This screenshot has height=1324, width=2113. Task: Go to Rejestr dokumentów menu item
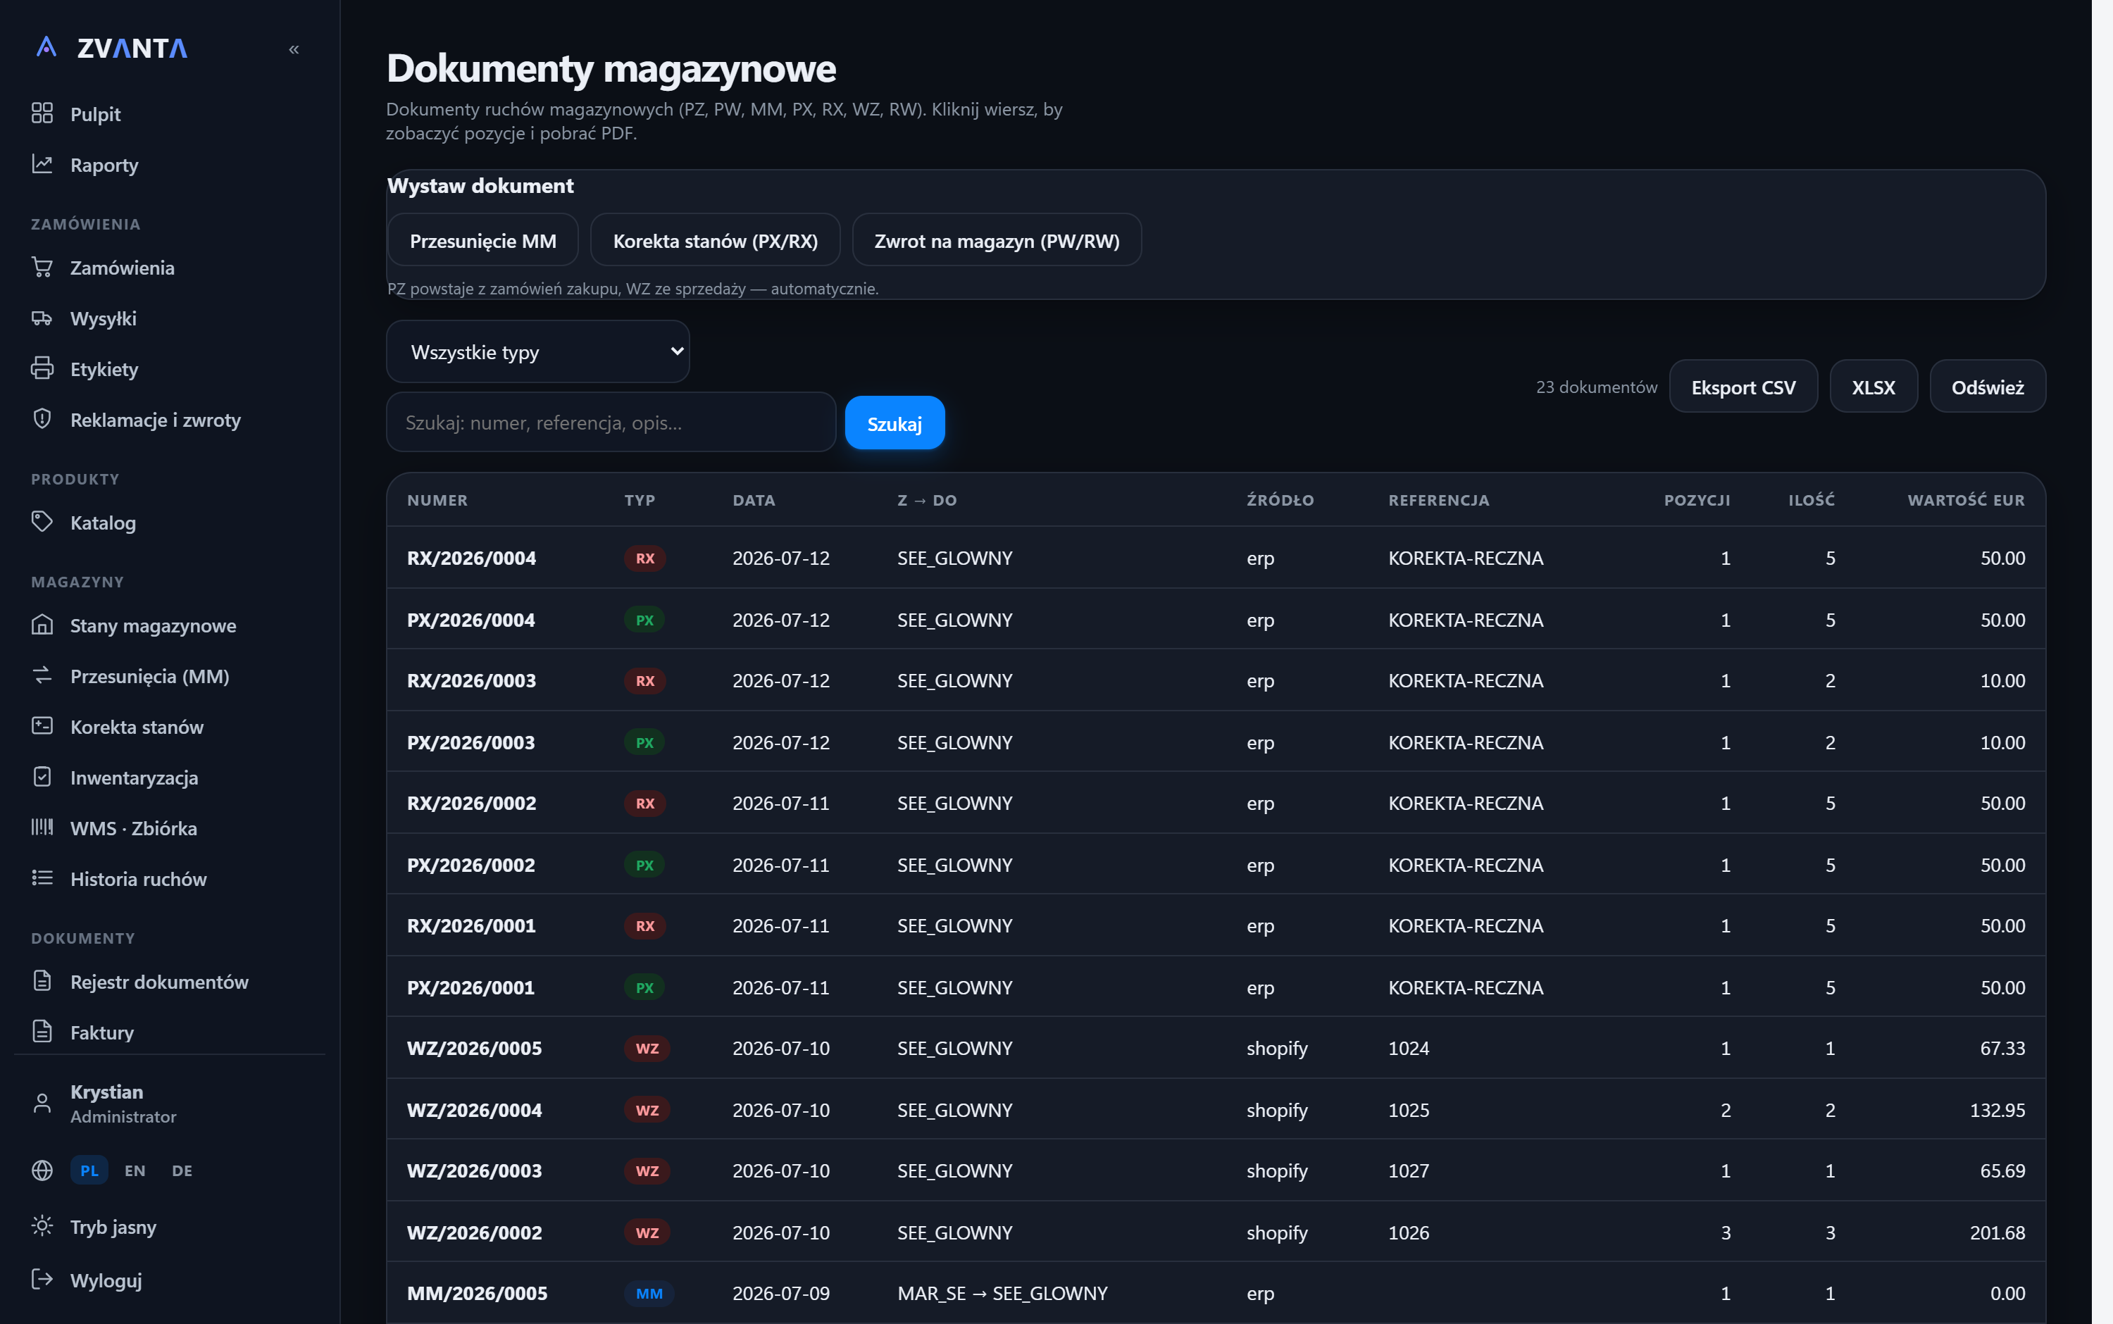159,982
